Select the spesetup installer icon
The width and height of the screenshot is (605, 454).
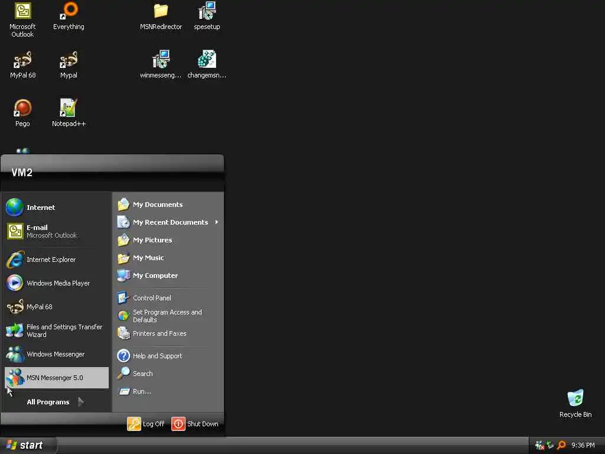click(x=207, y=16)
